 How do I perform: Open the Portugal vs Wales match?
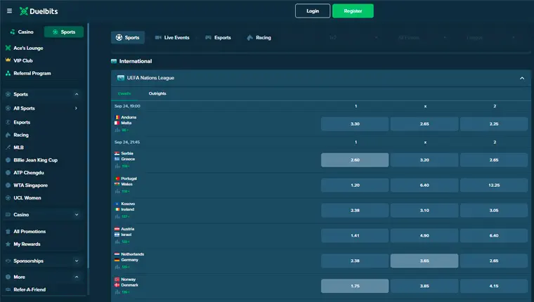[126, 181]
